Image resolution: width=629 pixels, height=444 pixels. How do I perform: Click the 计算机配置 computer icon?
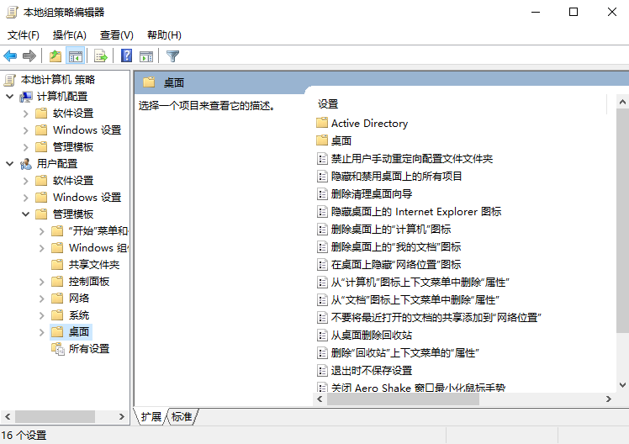click(26, 97)
